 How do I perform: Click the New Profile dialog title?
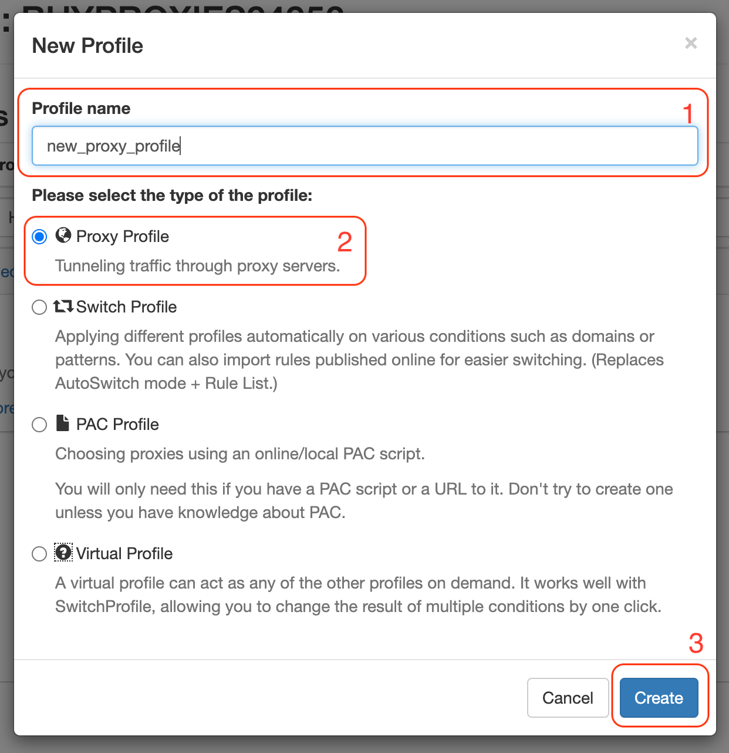tap(87, 45)
